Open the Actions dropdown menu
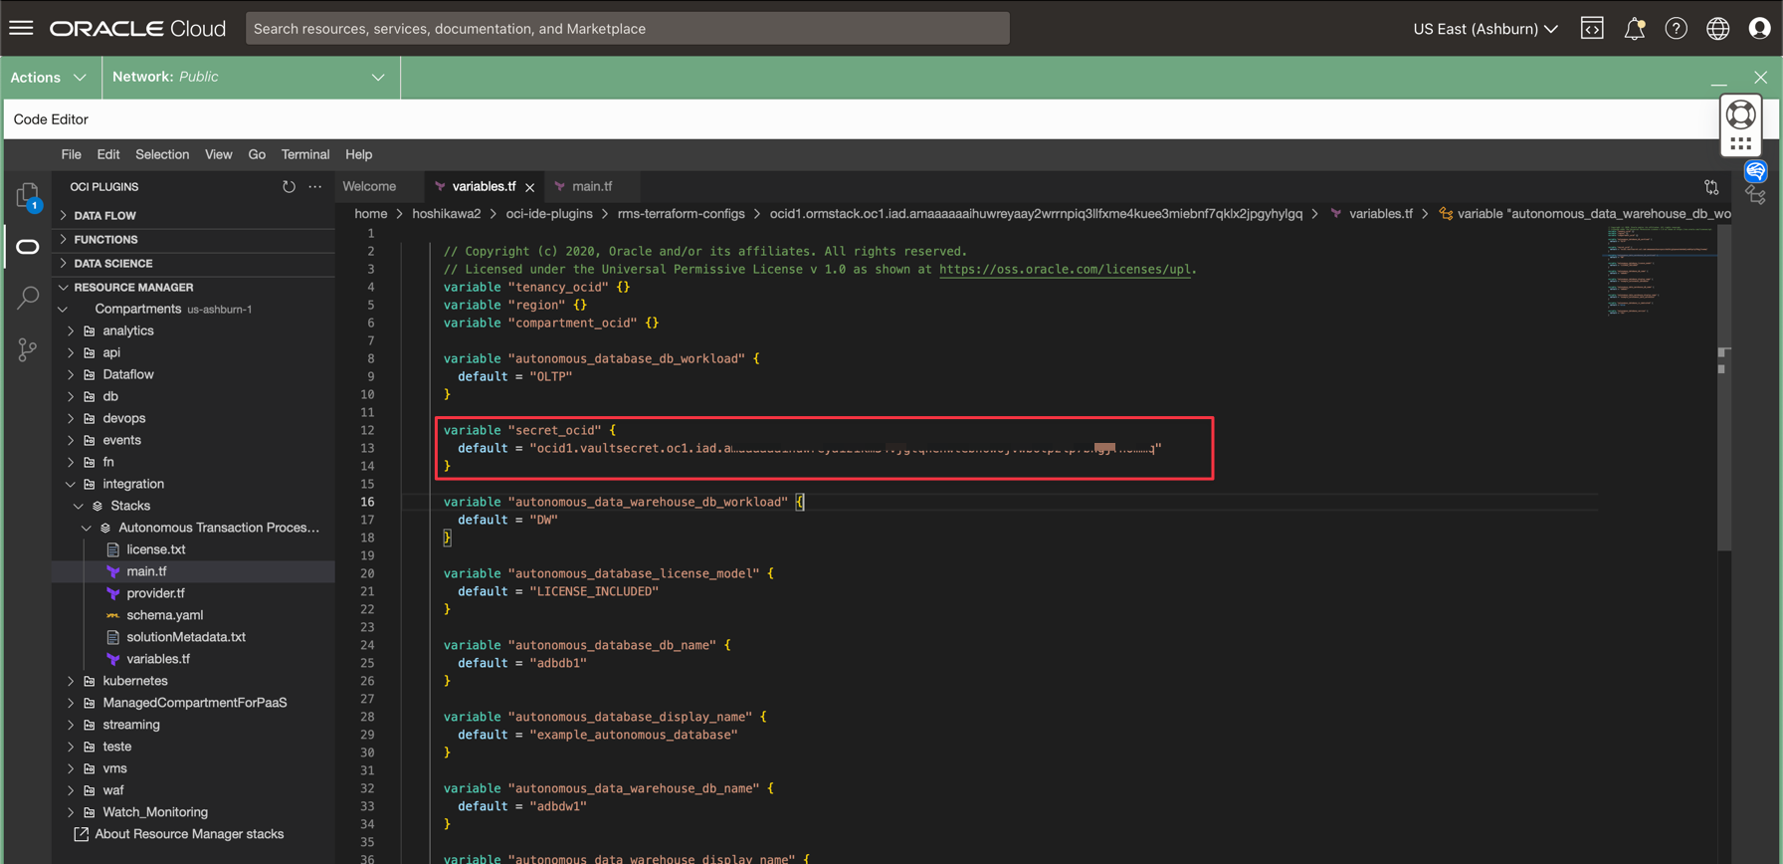The height and width of the screenshot is (864, 1783). (48, 78)
